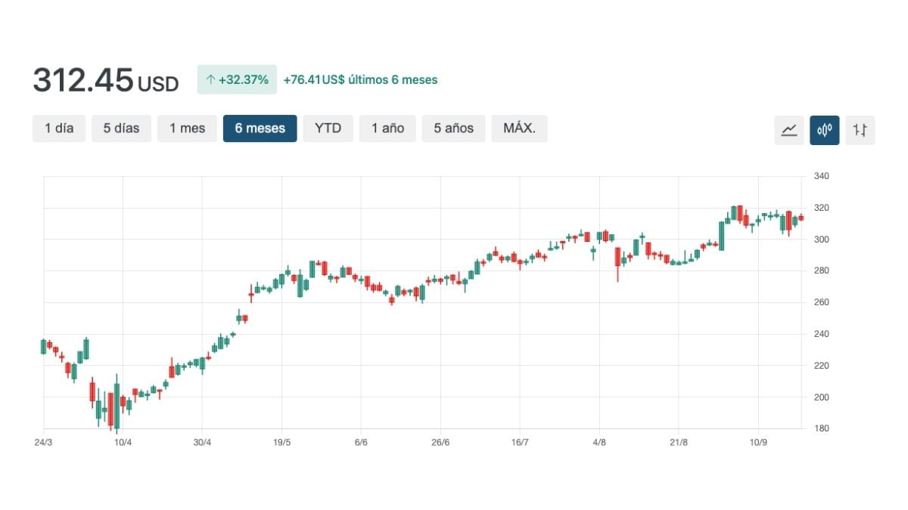Show the 1 mes range
Image resolution: width=908 pixels, height=510 pixels.
pyautogui.click(x=187, y=128)
